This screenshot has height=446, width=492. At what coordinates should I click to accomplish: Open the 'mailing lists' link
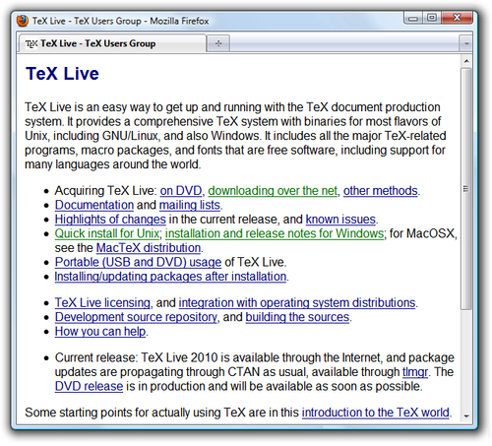(190, 205)
